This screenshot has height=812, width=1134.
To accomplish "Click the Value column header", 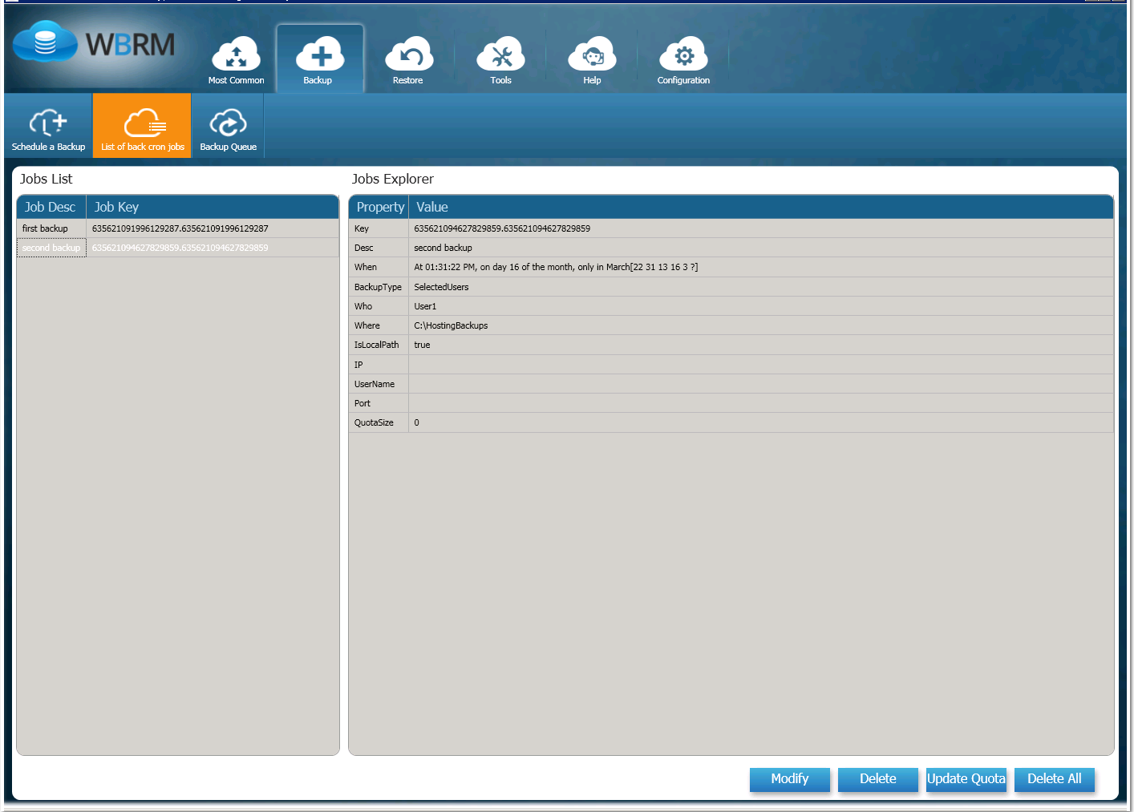I will (761, 207).
